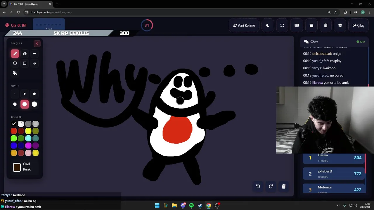Select the paint bucket fill tool

click(15, 73)
